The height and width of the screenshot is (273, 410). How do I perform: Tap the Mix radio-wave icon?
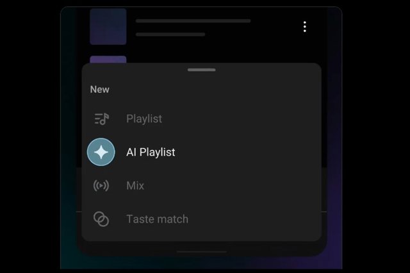101,186
